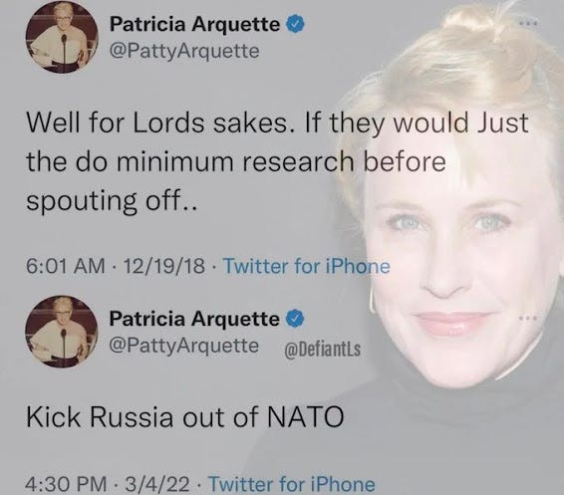Click the @DefiantLs watermark

[x=323, y=348]
